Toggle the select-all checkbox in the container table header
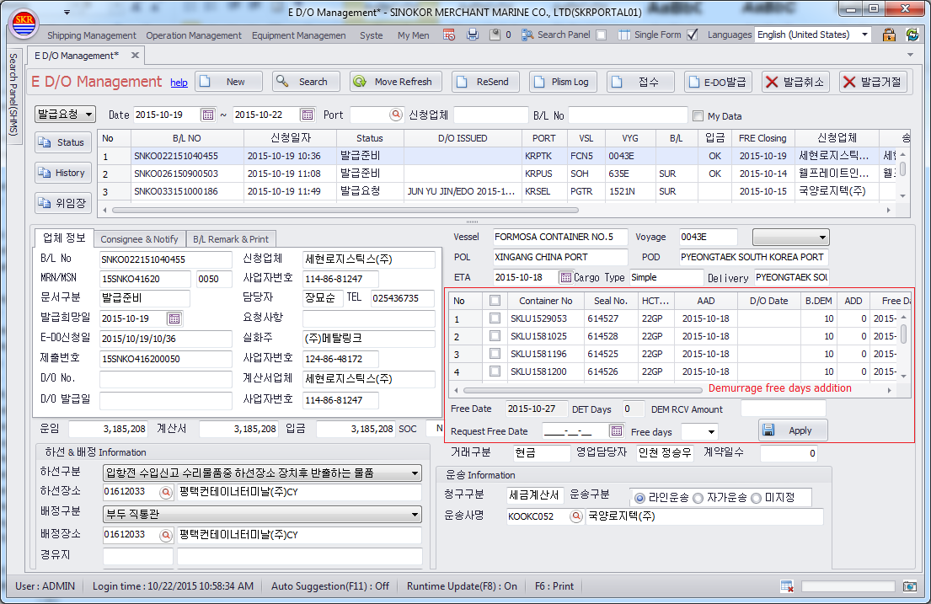931x604 pixels. coord(495,301)
